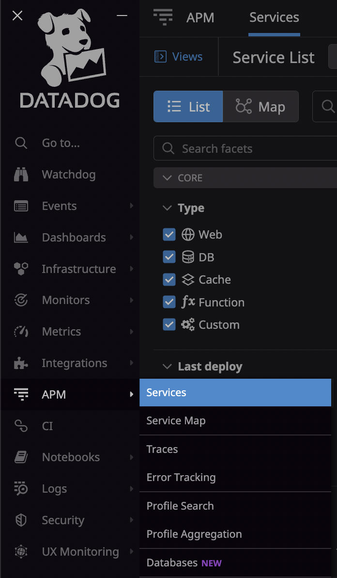Click the Monitors target icon

point(21,301)
